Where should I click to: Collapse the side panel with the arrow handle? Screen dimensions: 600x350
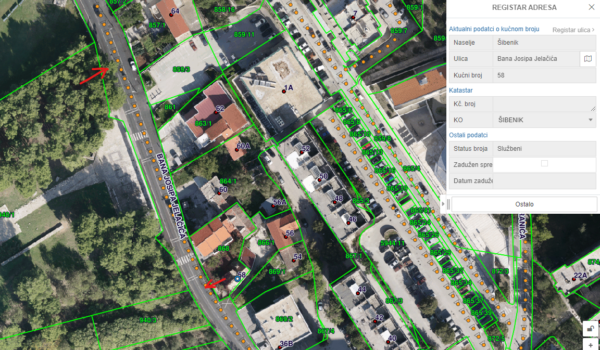click(443, 204)
